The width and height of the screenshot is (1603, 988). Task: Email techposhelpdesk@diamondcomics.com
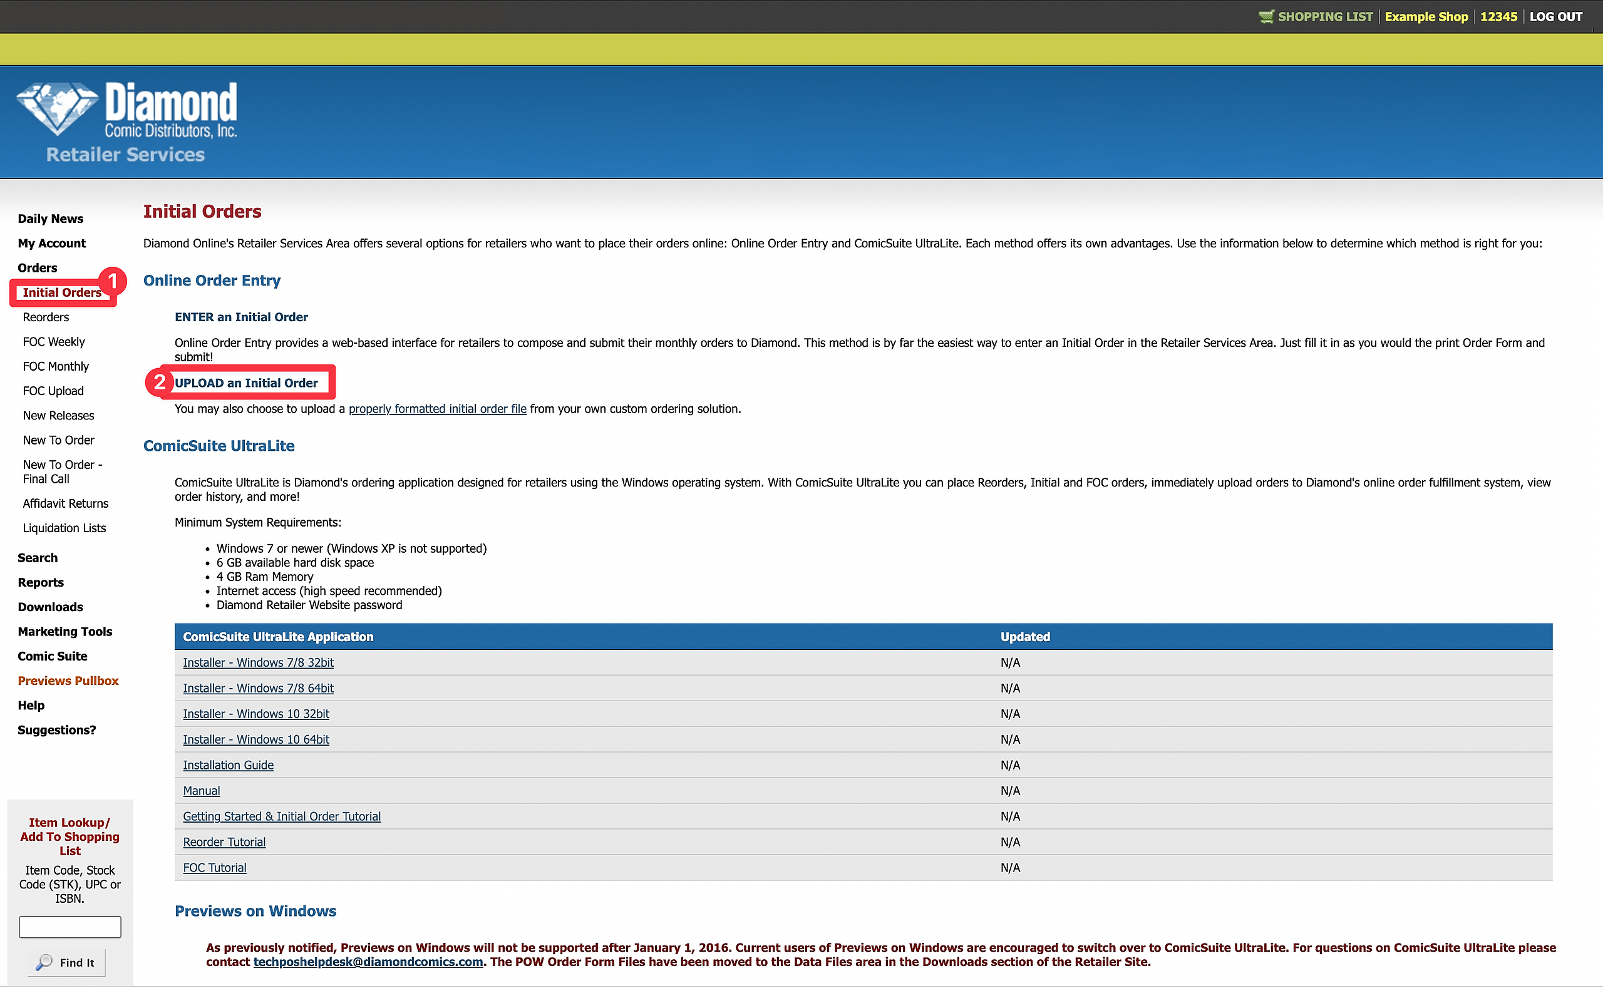coord(368,962)
